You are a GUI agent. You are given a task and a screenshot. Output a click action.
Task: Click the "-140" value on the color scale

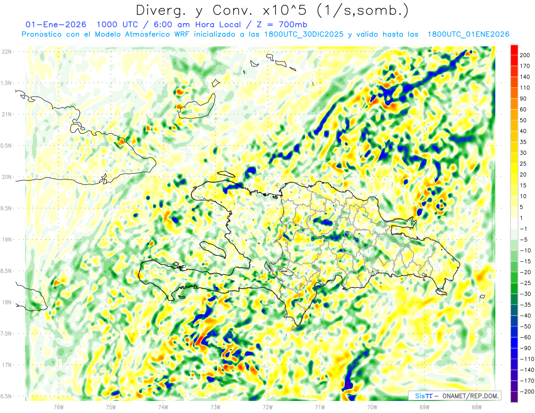(x=527, y=370)
